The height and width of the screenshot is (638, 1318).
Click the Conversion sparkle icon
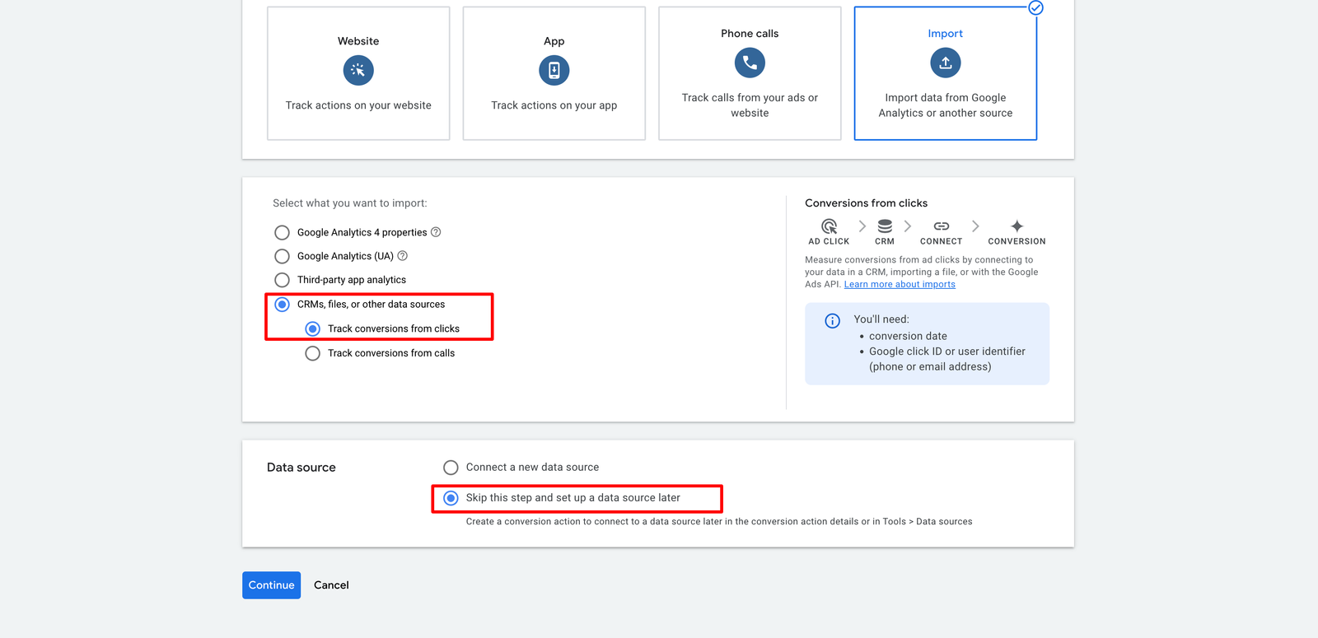(1017, 226)
